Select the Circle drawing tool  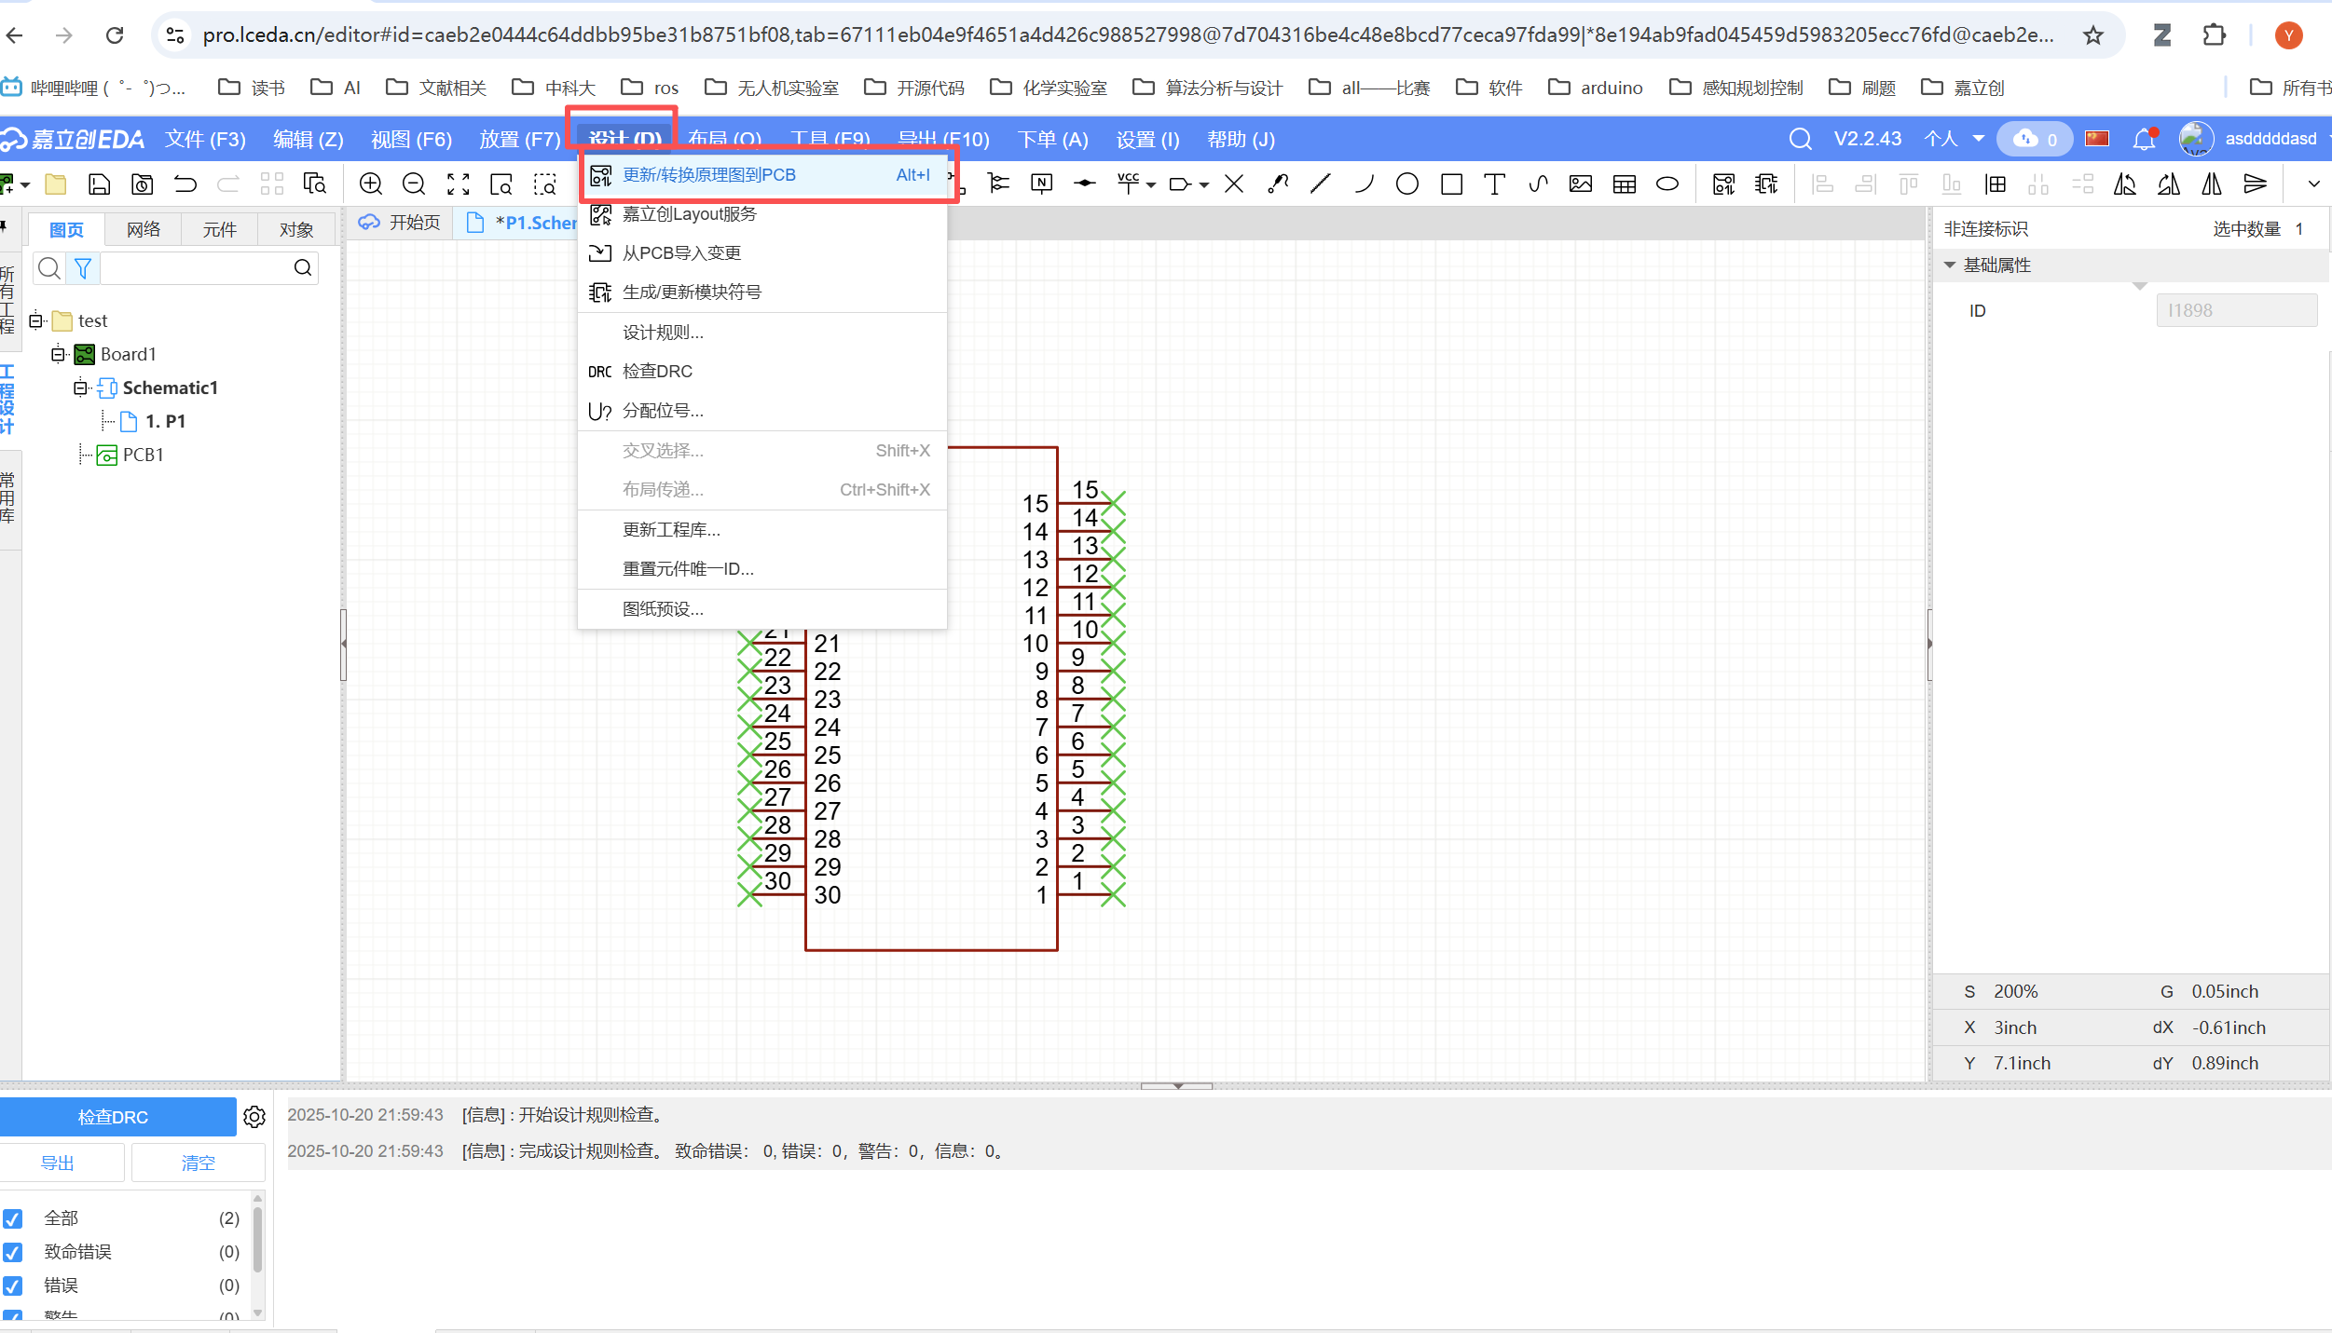[x=1407, y=184]
